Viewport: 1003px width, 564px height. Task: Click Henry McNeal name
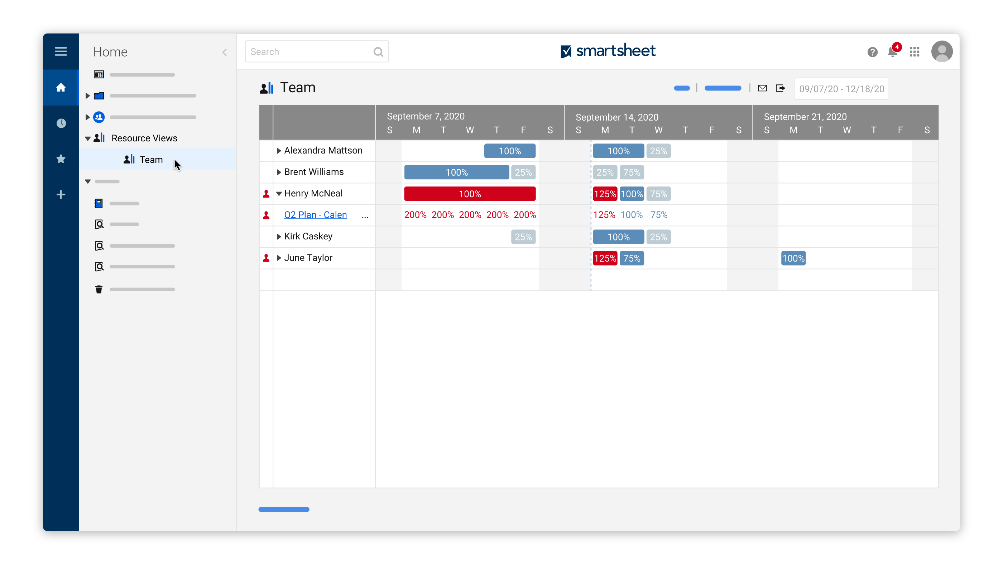pyautogui.click(x=313, y=193)
